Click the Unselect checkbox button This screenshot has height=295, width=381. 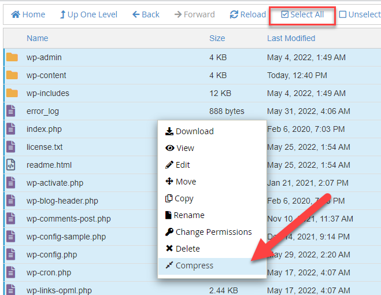tap(360, 14)
